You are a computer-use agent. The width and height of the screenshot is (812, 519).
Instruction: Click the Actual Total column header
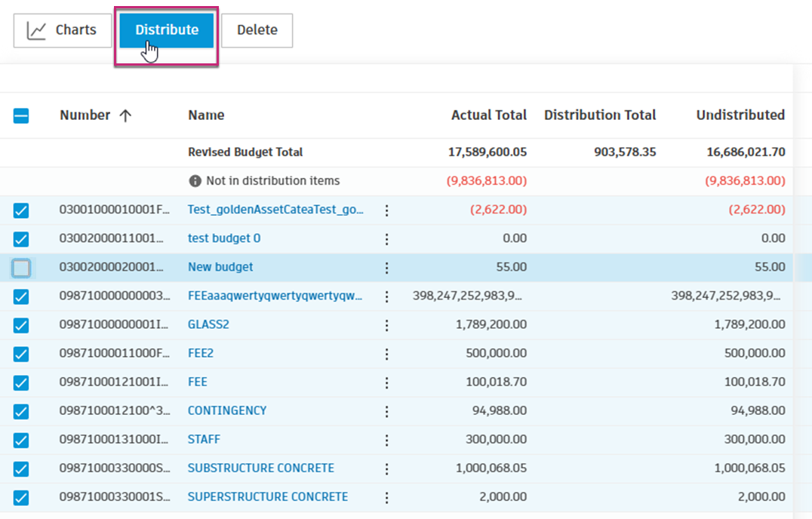coord(488,115)
